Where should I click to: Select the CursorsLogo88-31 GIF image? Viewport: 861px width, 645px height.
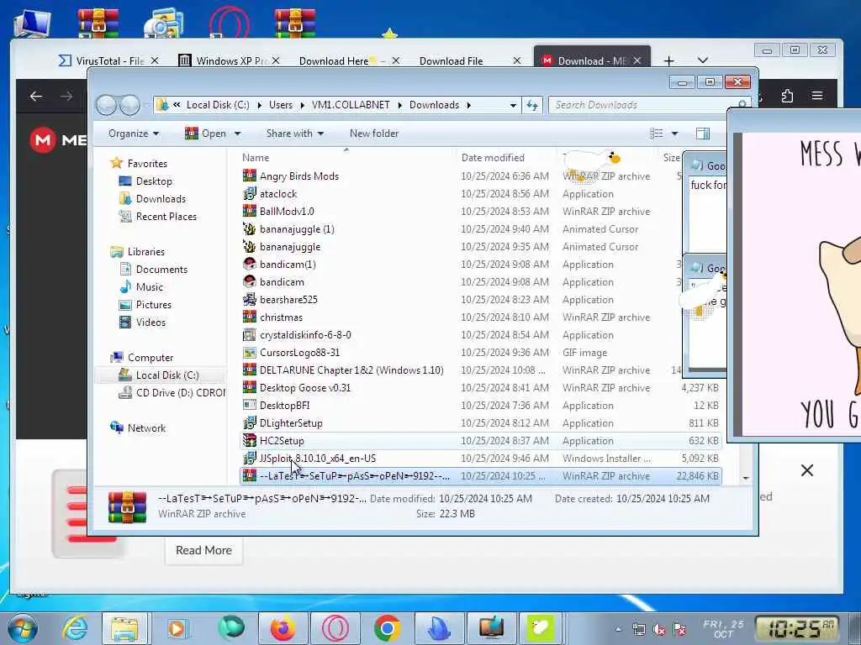[299, 352]
